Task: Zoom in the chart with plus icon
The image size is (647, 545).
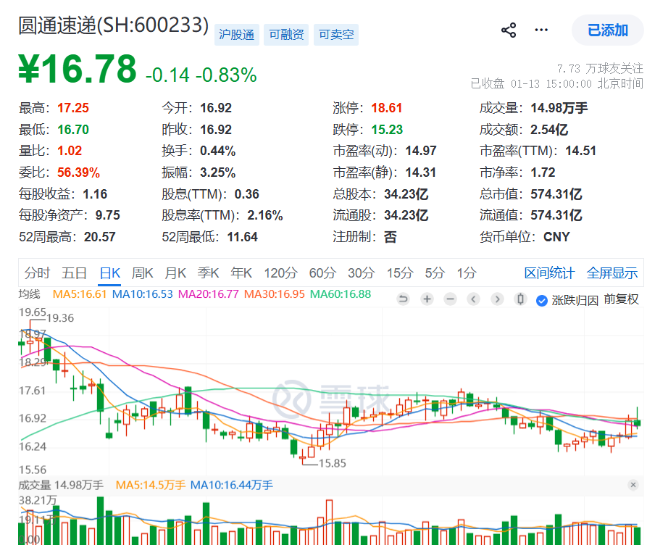Action: (x=427, y=299)
